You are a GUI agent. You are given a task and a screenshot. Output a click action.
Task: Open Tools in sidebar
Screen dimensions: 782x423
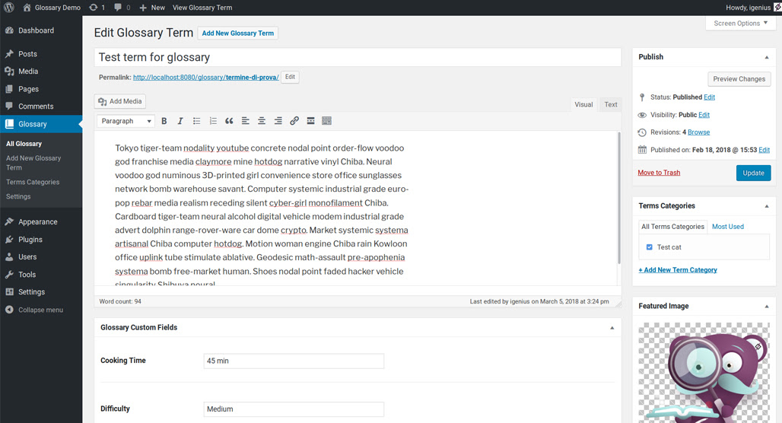(x=41, y=275)
